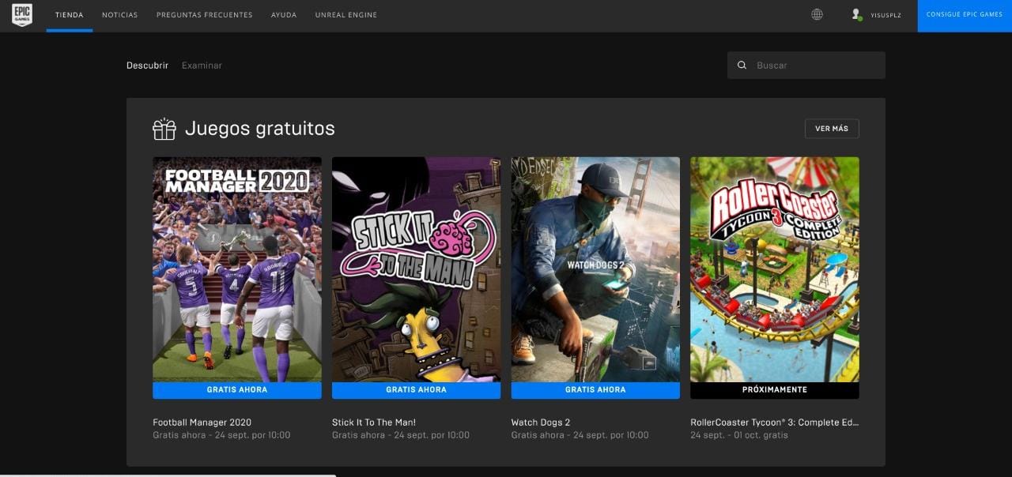Open the language globe selector
The height and width of the screenshot is (477, 1012).
point(817,15)
